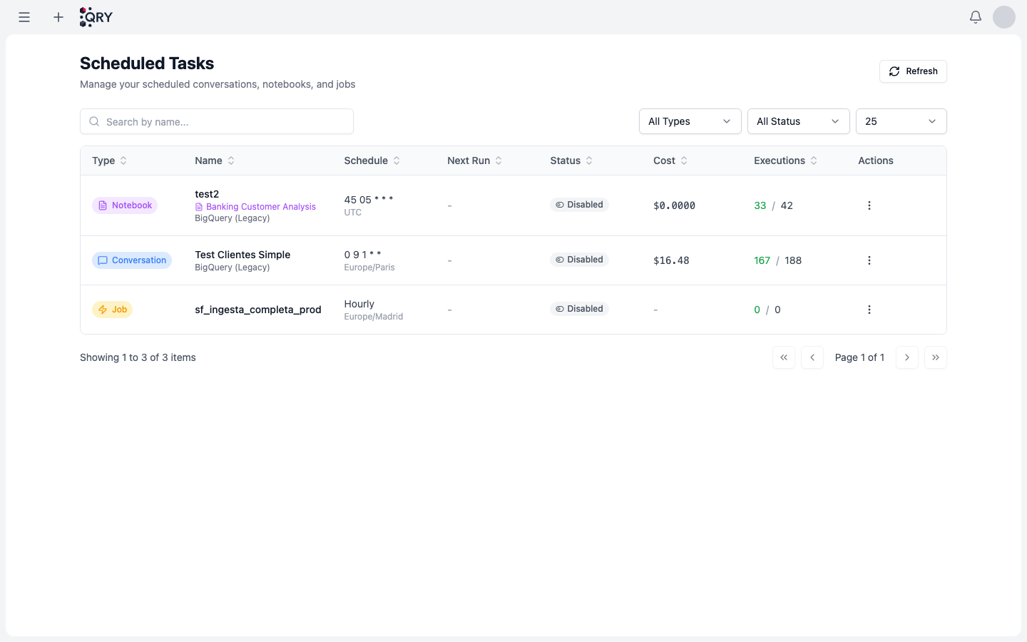Image resolution: width=1027 pixels, height=642 pixels.
Task: Open actions menu for Test Clientes Simple
Action: coord(869,260)
